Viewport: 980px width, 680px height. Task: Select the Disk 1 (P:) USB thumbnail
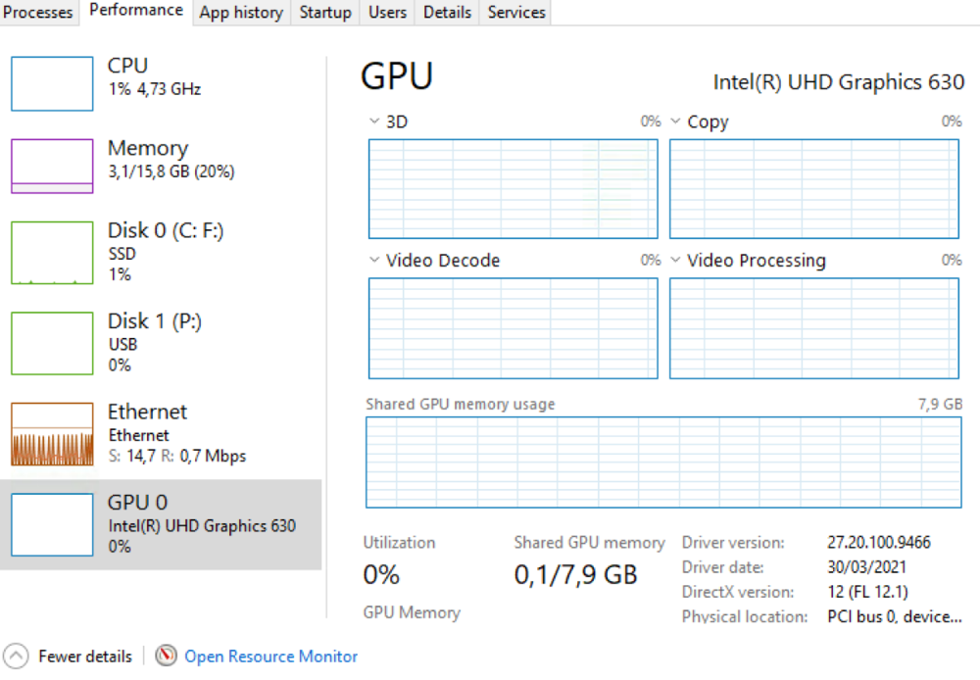52,343
